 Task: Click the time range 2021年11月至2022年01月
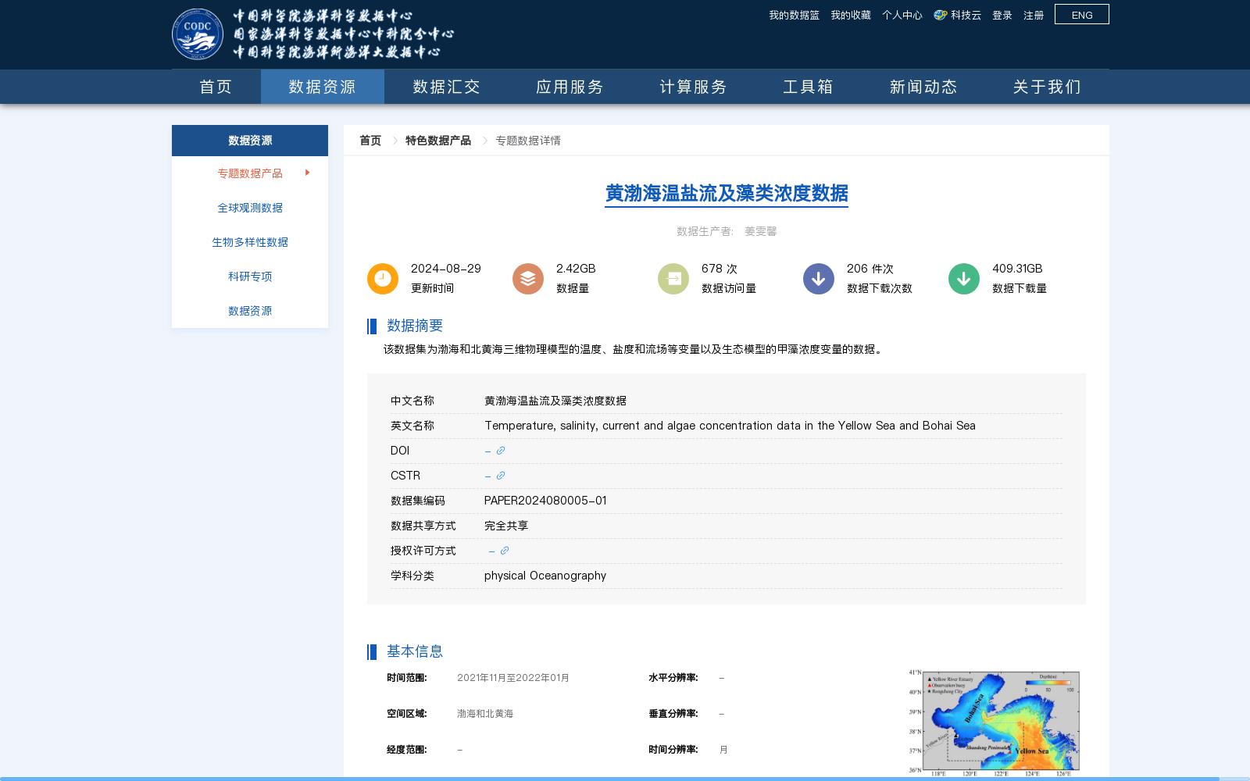click(x=513, y=678)
